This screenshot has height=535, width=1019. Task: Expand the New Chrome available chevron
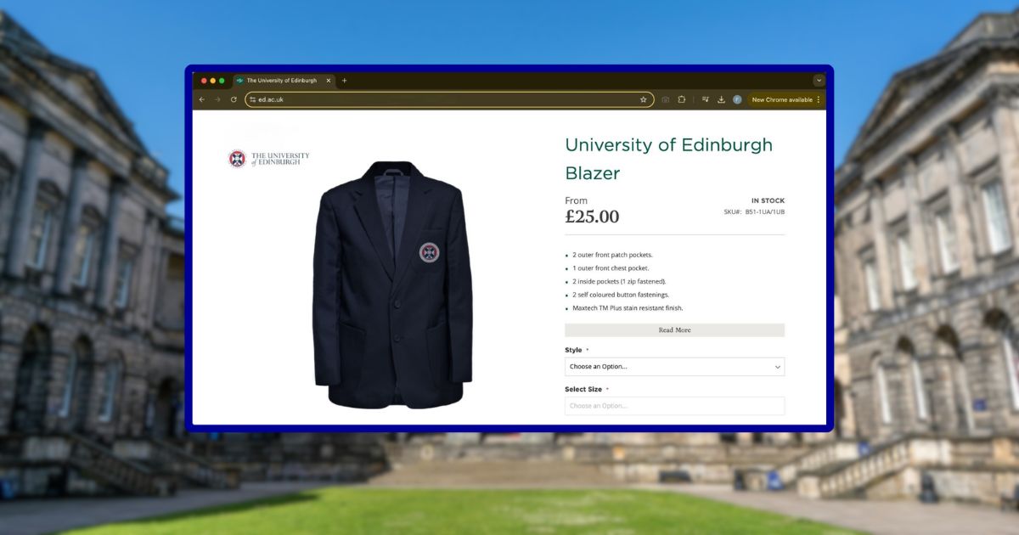[818, 81]
